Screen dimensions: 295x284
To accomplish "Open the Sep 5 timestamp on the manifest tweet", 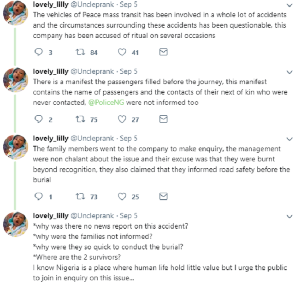I will pyautogui.click(x=128, y=71).
